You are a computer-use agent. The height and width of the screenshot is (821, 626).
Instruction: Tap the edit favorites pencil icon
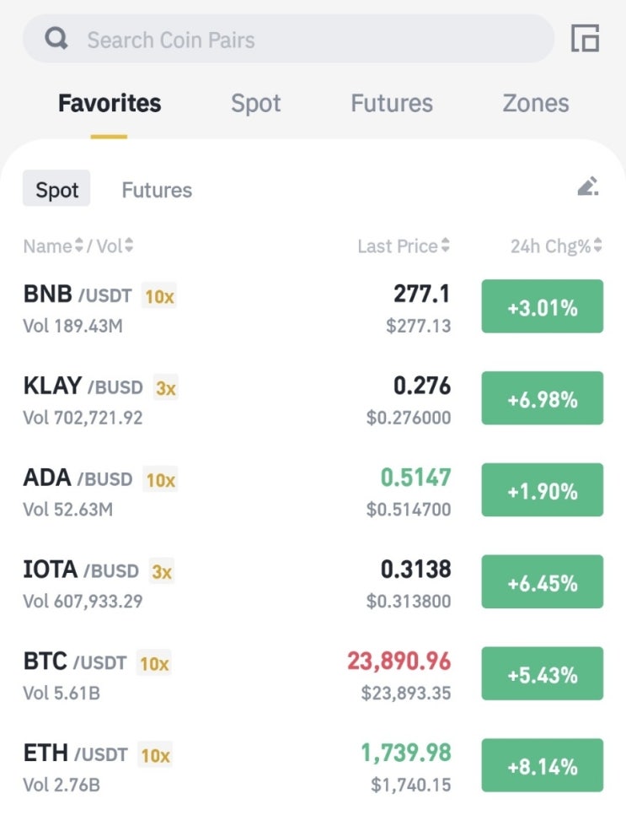[588, 186]
